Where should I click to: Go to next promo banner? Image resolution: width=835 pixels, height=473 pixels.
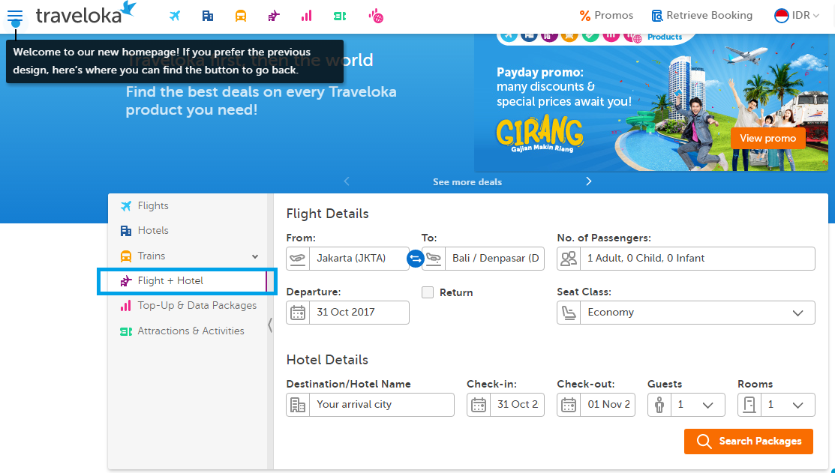pyautogui.click(x=589, y=181)
